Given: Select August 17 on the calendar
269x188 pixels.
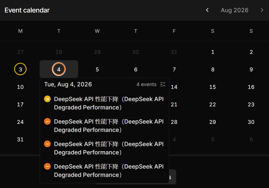Looking at the screenshot, I should pyautogui.click(x=20, y=104).
